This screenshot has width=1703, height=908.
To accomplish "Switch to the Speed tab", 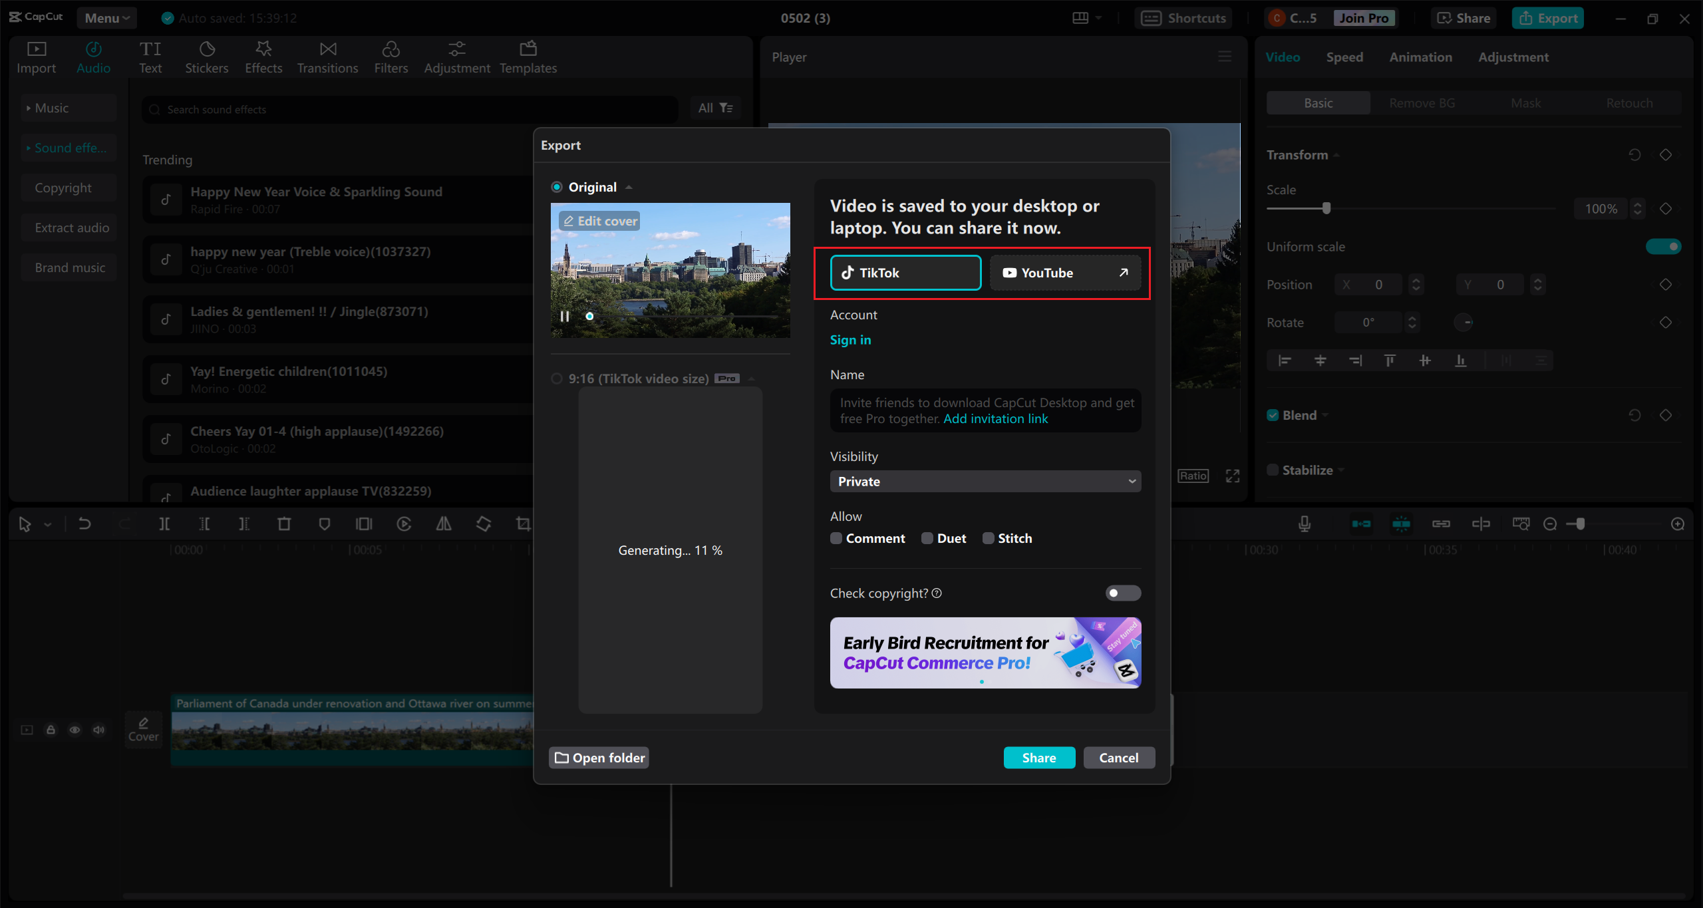I will [1344, 57].
